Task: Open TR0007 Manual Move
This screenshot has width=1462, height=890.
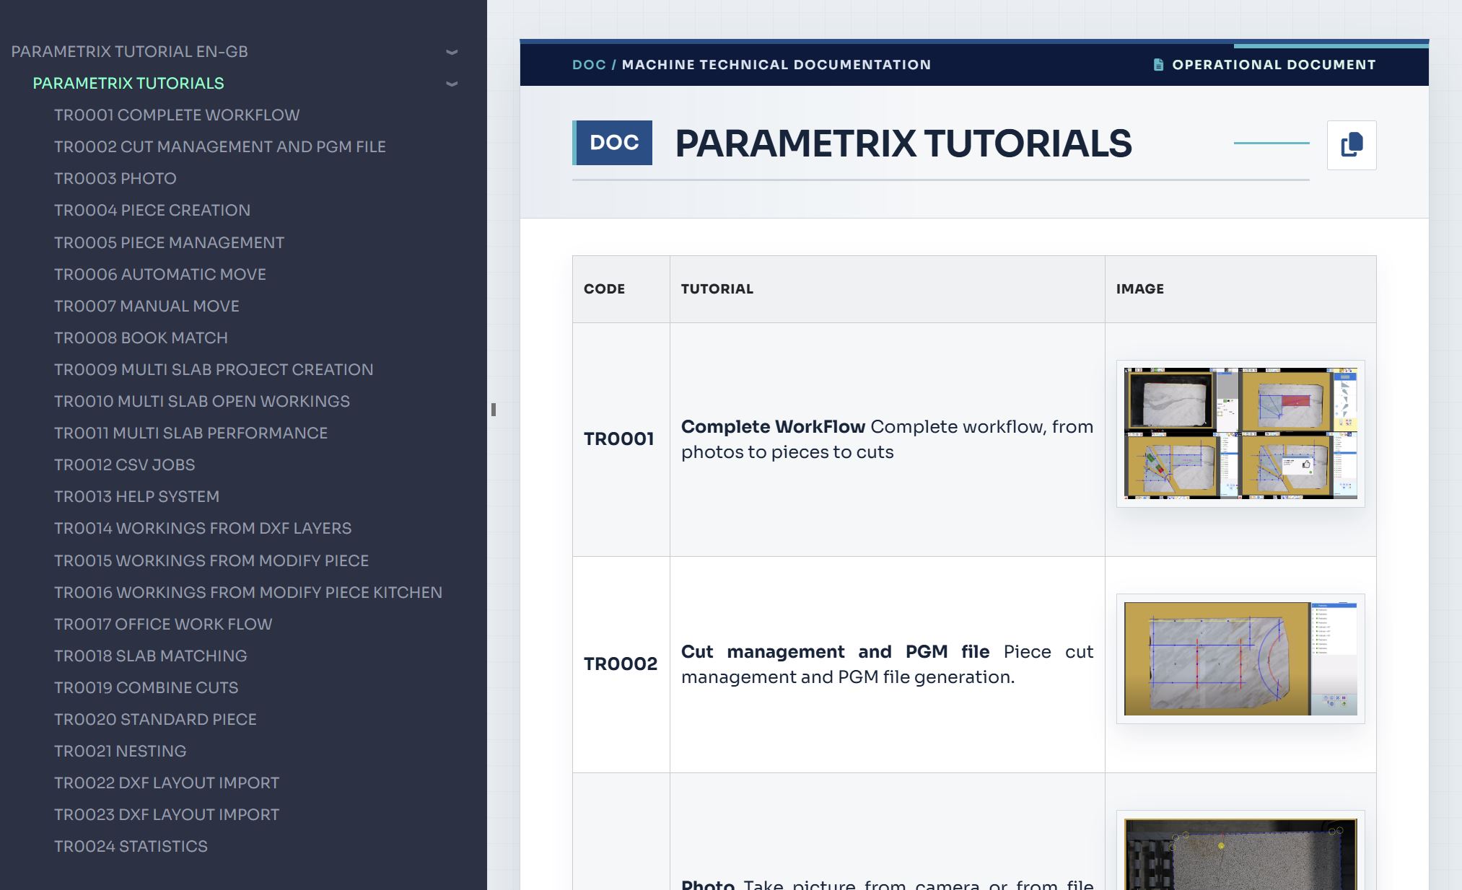Action: 146,307
